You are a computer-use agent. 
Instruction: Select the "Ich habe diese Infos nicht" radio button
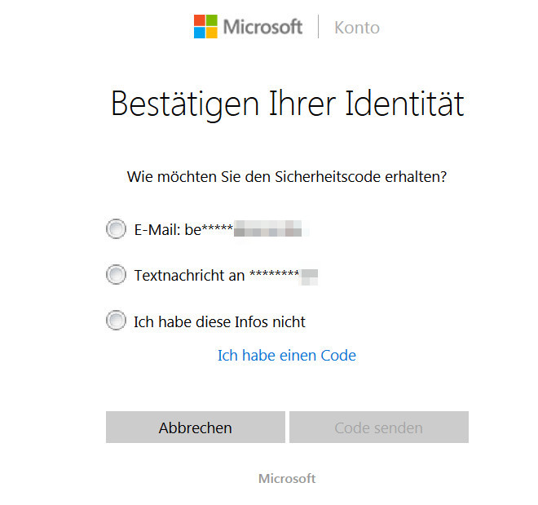click(x=116, y=321)
